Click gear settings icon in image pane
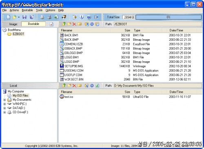Viewport: 204px width, 149px height. click(92, 24)
